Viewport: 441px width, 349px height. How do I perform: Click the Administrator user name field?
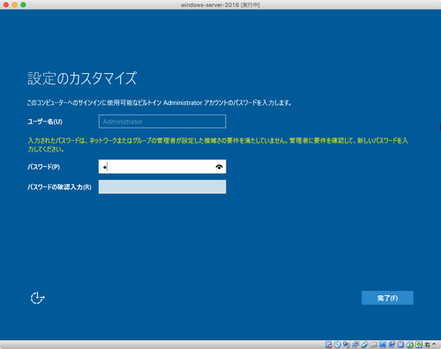pyautogui.click(x=162, y=122)
